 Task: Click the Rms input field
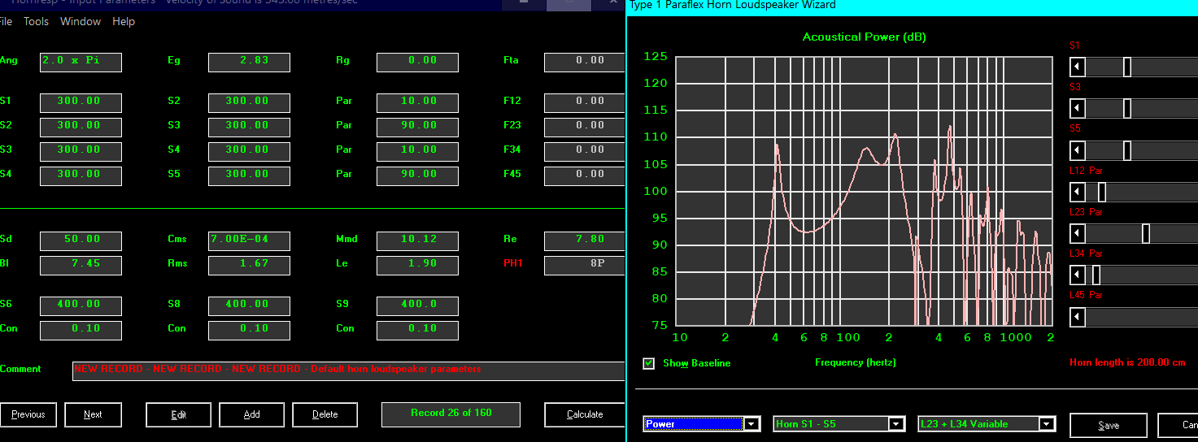(249, 266)
